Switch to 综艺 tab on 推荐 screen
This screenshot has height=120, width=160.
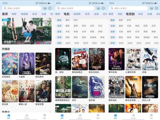(35, 14)
